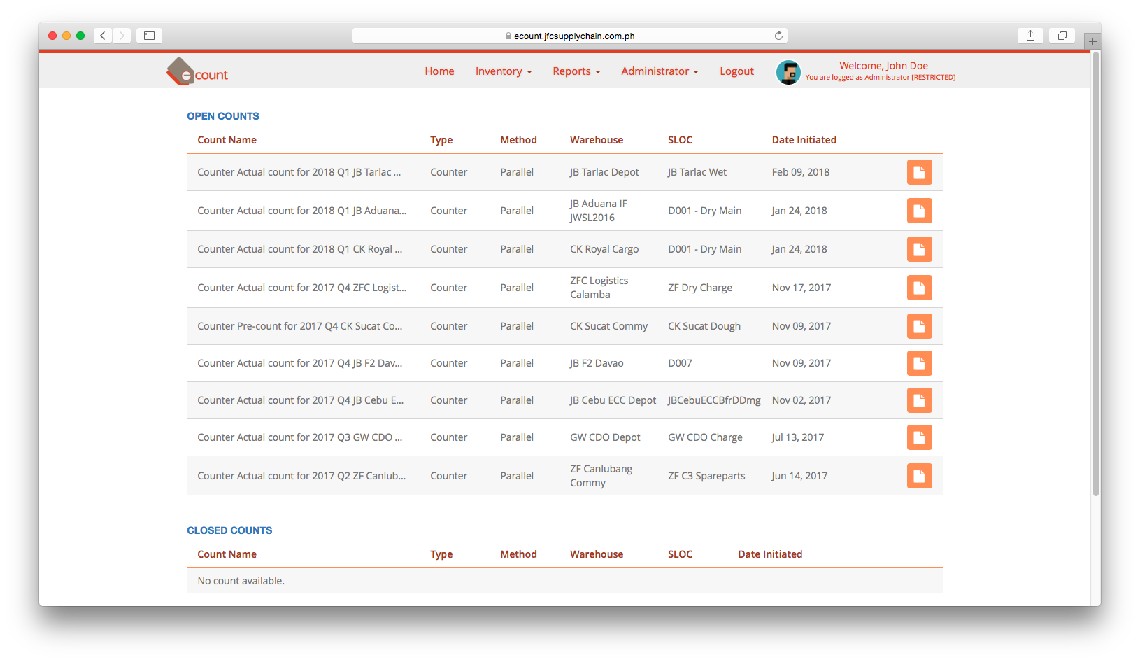Open the 2017 Q4 JB F2 Davao count
Image resolution: width=1140 pixels, height=662 pixels.
click(299, 363)
